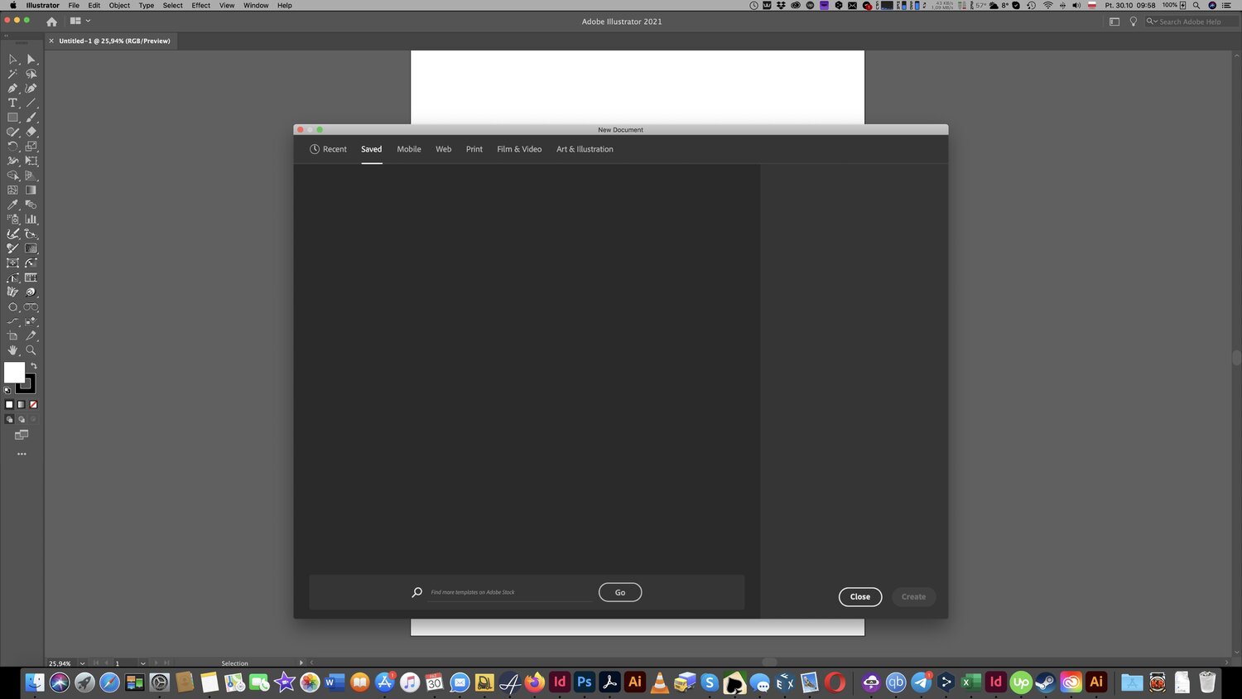Expand the status bar Selection menu arrow
The image size is (1242, 699).
301,663
